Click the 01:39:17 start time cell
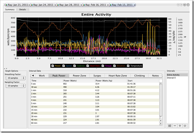Screen dimensions: 194x133 pos(131,87)
